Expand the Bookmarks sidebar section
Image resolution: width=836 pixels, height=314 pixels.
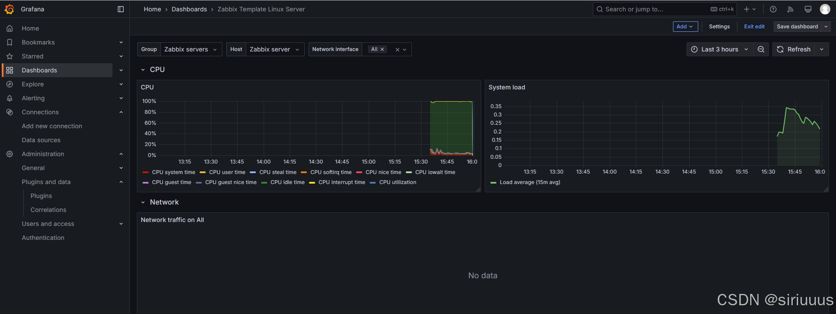[121, 42]
